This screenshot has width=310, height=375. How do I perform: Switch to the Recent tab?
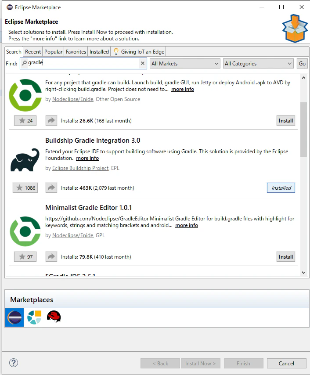point(33,52)
